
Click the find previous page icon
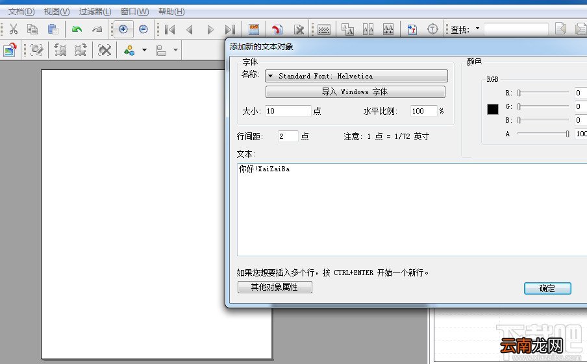560,29
